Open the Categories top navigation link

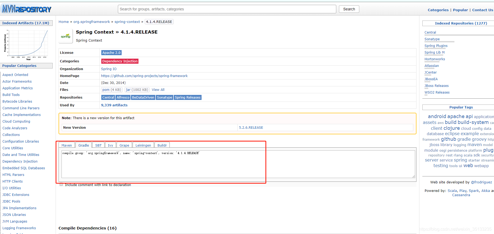(x=438, y=10)
